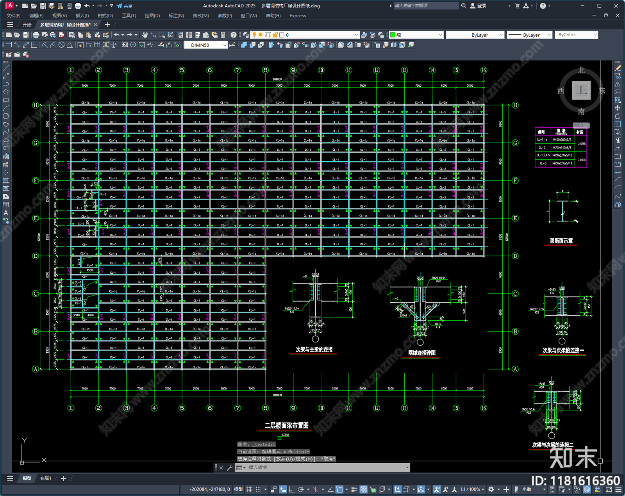Select the Rotate tool in modify toolbar
This screenshot has height=496, width=625.
(618, 116)
